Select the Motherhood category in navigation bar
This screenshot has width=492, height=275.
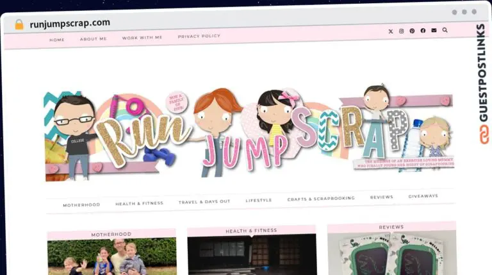81,205
